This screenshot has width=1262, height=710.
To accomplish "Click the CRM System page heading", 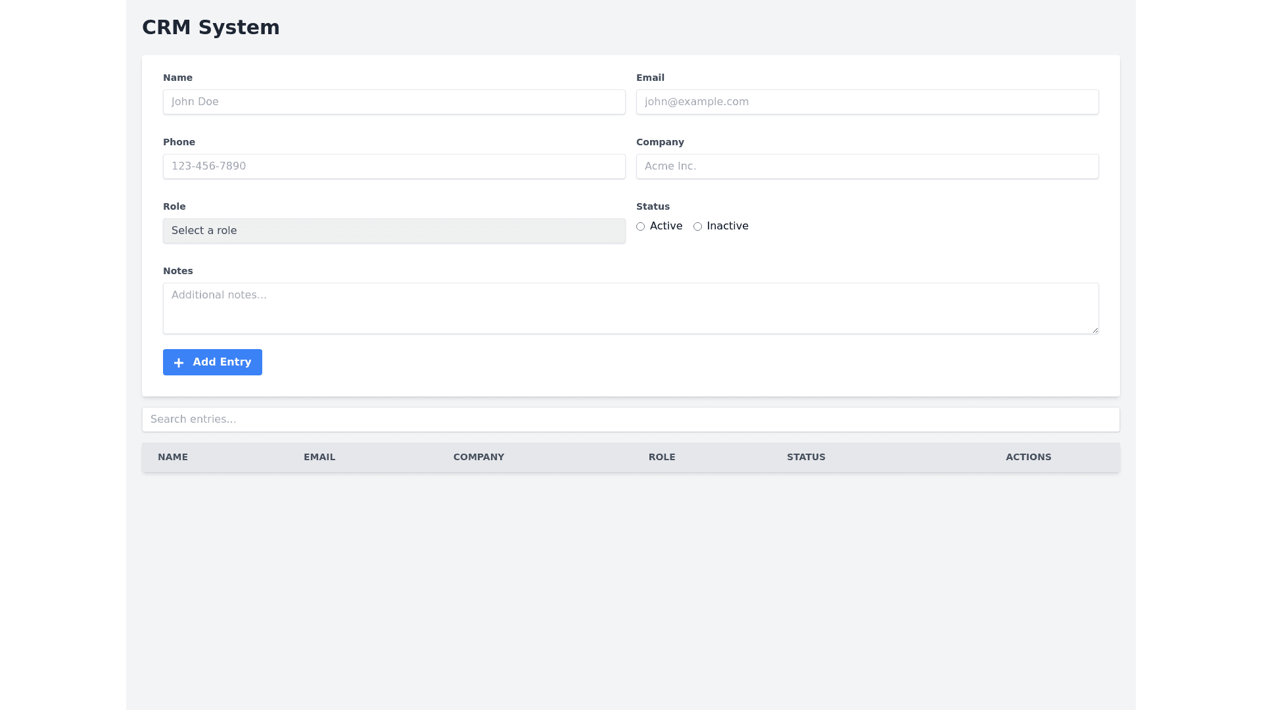I will click(x=211, y=28).
